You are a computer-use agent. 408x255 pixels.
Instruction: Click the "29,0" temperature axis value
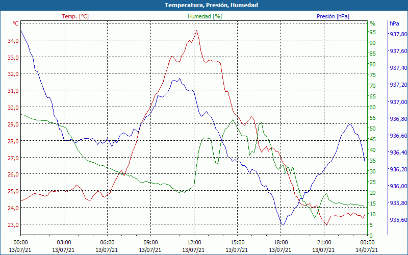tap(13, 124)
